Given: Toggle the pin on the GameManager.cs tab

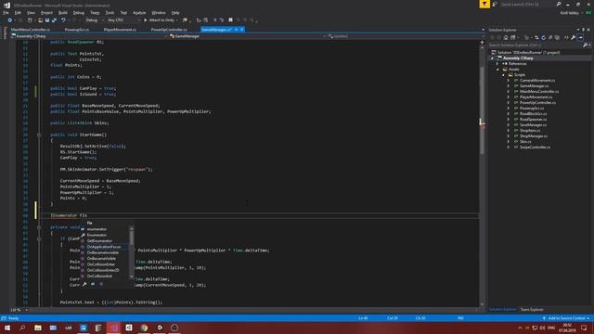Looking at the screenshot, I should point(236,30).
